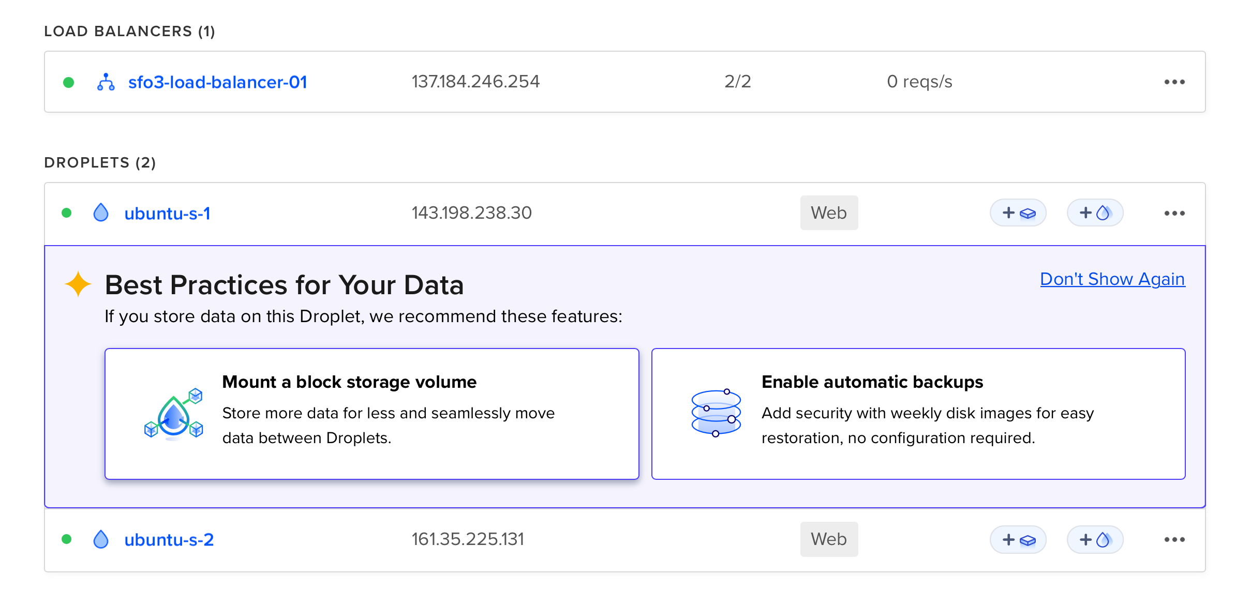Click the block storage volume illustration
1251x606 pixels.
173,414
